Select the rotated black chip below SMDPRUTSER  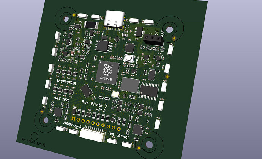[x=87, y=90]
